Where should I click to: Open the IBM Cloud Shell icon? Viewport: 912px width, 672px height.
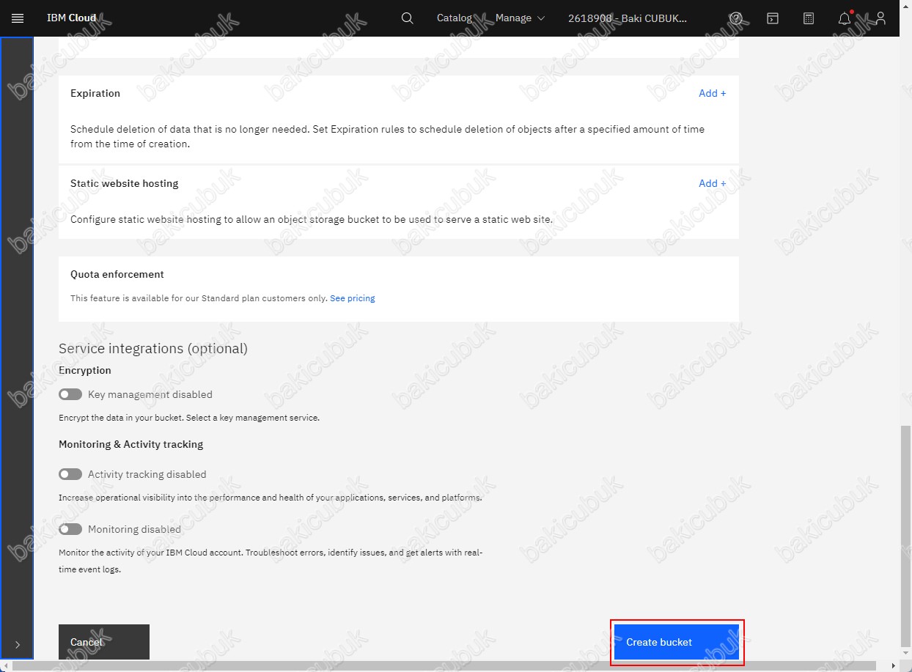(773, 18)
